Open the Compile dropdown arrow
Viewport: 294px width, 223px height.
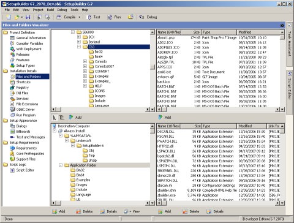point(80,17)
